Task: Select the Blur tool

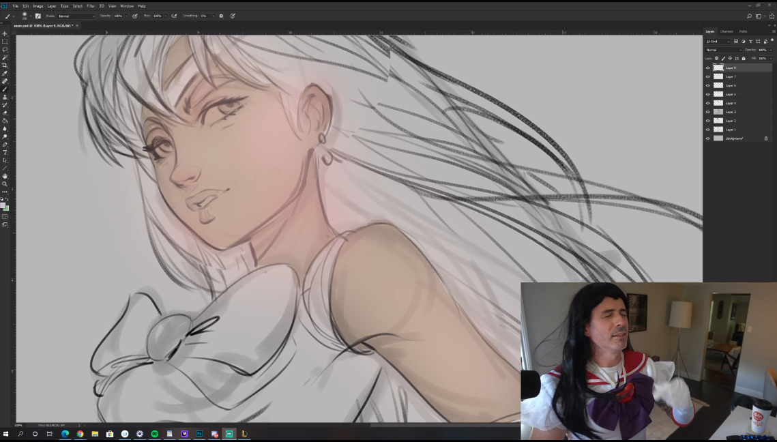Action: point(5,129)
